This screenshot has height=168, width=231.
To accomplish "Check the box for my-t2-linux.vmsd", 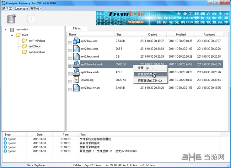I will 70,58.
